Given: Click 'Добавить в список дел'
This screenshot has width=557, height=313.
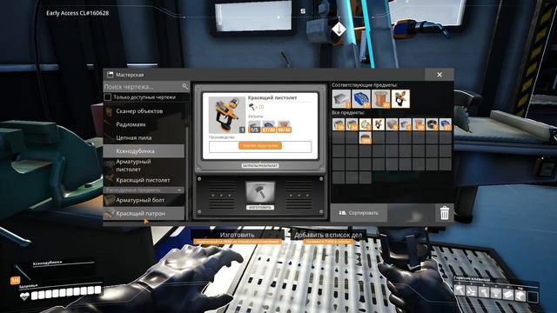Looking at the screenshot, I should (x=328, y=235).
